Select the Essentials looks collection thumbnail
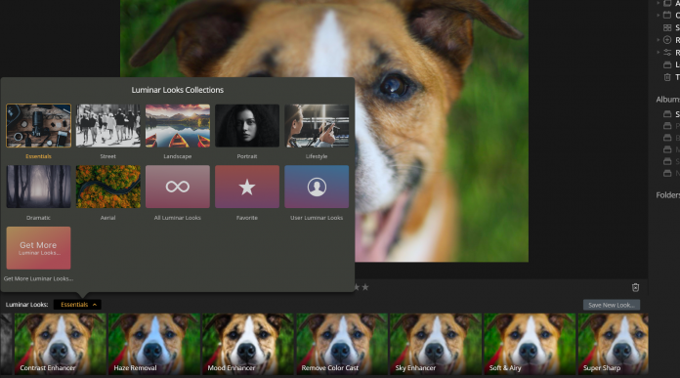 pyautogui.click(x=39, y=126)
